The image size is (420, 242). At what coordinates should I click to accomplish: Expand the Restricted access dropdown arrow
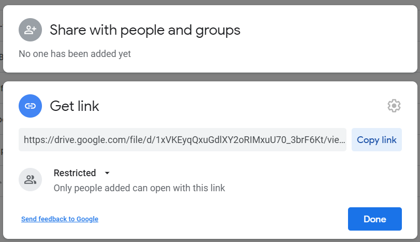click(107, 173)
